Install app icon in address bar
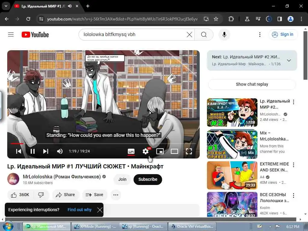The width and height of the screenshot is (308, 231). (206, 19)
